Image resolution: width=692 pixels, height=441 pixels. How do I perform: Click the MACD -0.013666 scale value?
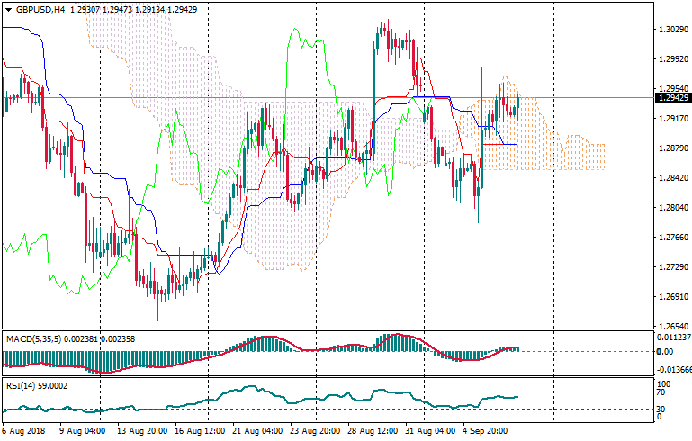(675, 369)
